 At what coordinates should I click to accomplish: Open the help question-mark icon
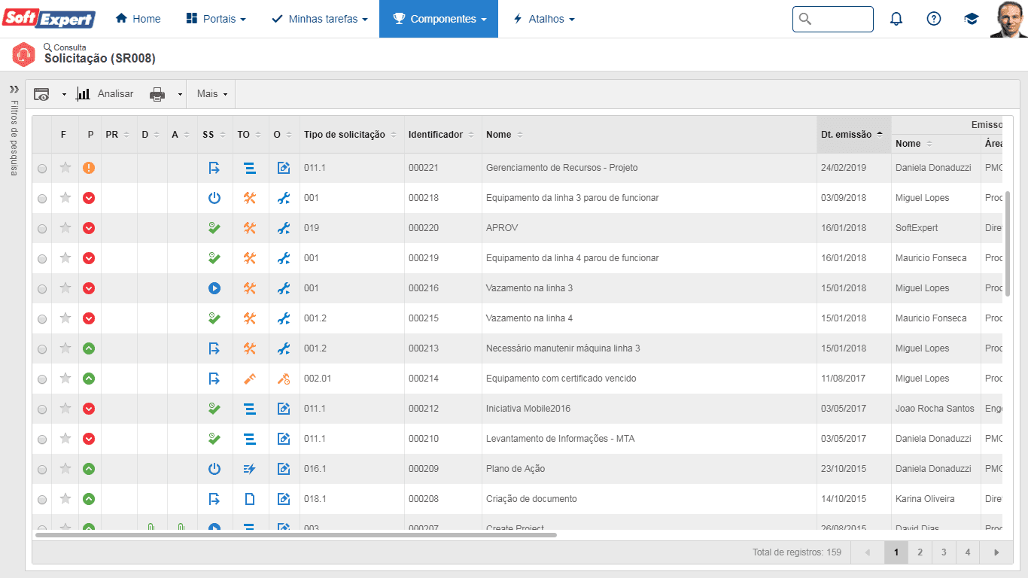934,19
